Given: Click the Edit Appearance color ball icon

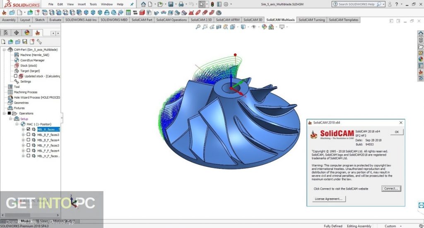Looking at the screenshot, I should (264, 27).
